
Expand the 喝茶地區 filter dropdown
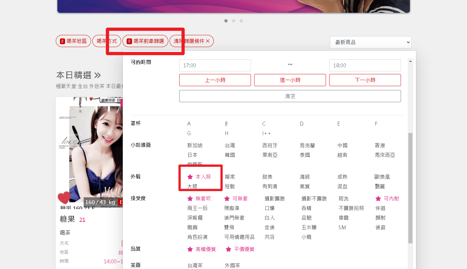(73, 41)
